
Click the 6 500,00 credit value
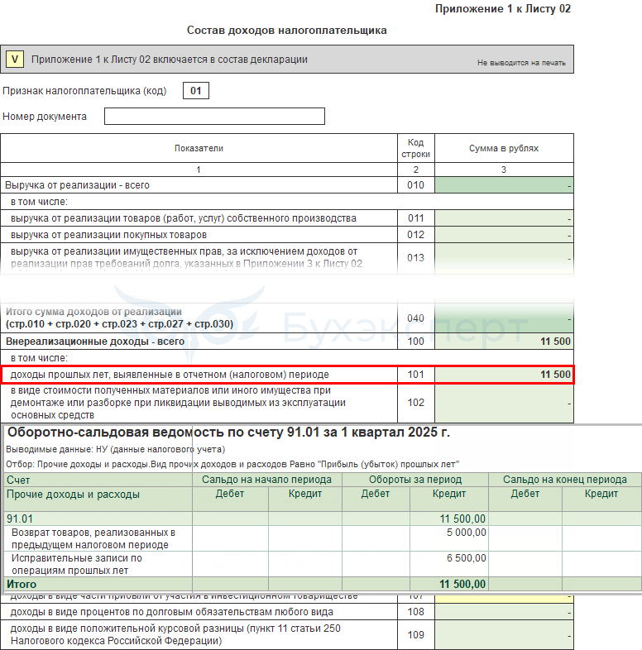(x=466, y=558)
